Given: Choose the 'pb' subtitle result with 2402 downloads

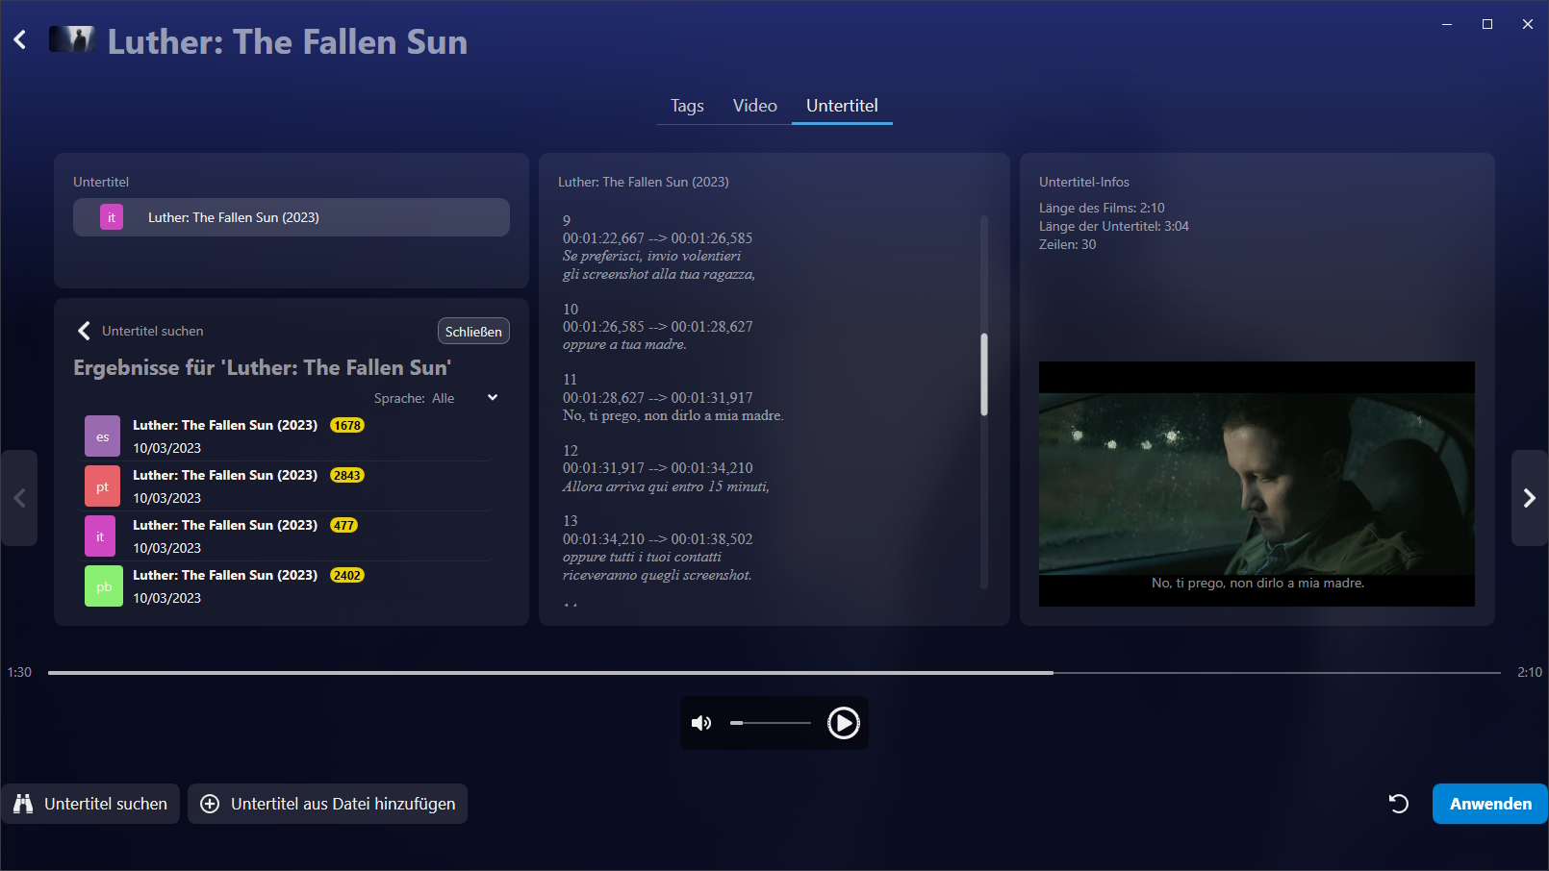Looking at the screenshot, I should point(223,586).
